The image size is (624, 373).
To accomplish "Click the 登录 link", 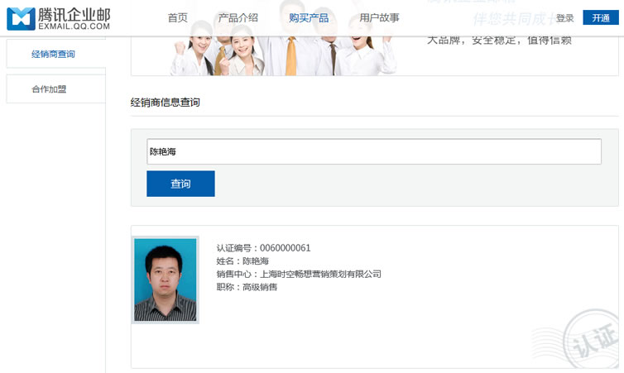I will 564,18.
